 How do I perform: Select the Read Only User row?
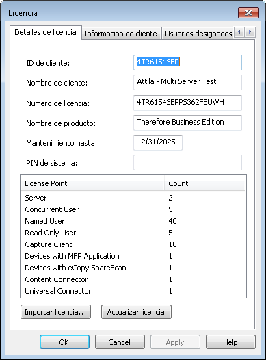(133, 233)
